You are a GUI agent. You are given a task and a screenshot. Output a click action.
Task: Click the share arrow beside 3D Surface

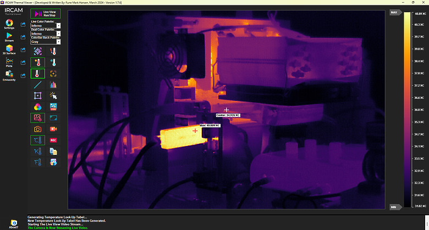[x=23, y=50]
